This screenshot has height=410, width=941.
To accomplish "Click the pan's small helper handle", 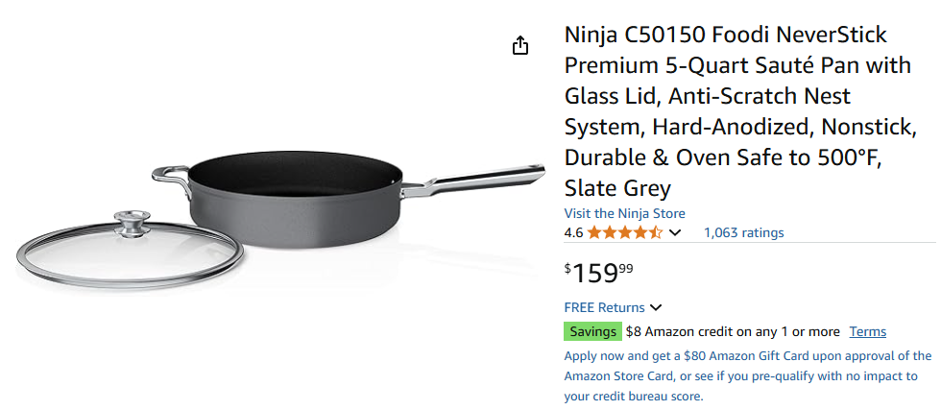I will 170,174.
